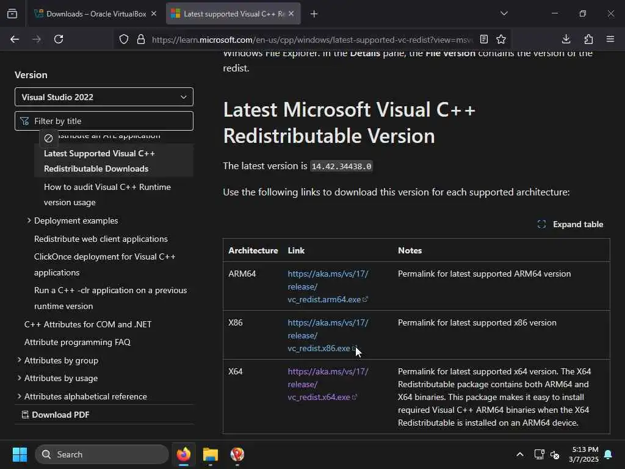Open the Windows Start menu
The height and width of the screenshot is (469, 625).
pyautogui.click(x=20, y=454)
